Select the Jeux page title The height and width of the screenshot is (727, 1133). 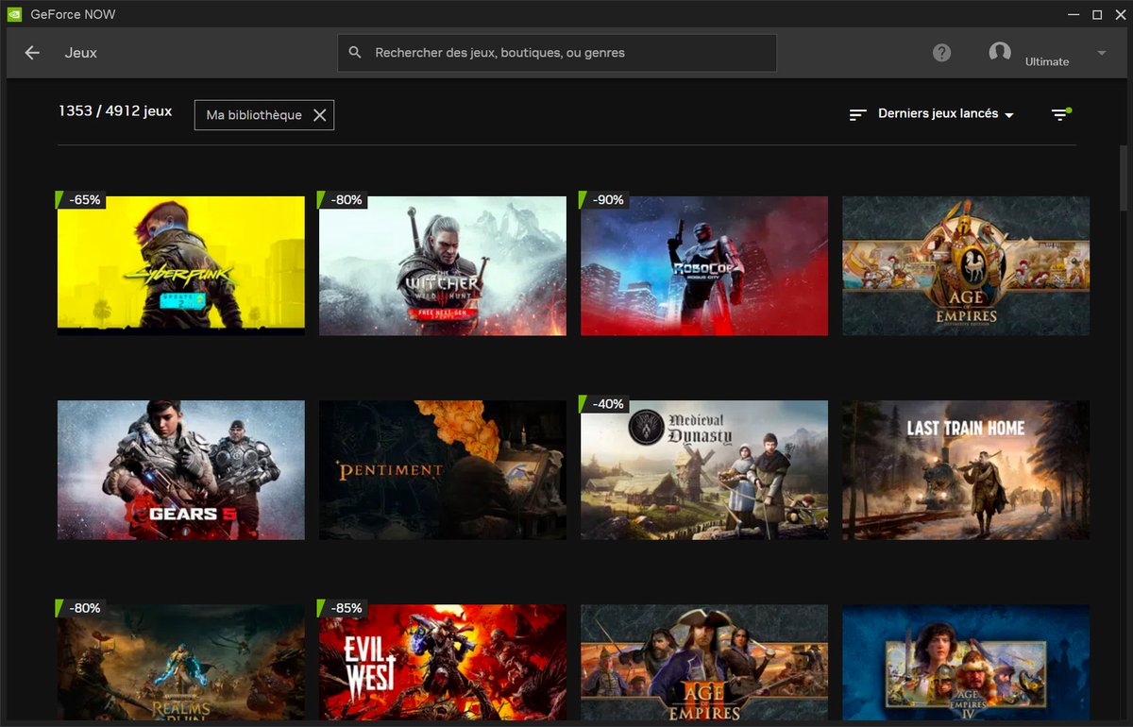[x=80, y=53]
